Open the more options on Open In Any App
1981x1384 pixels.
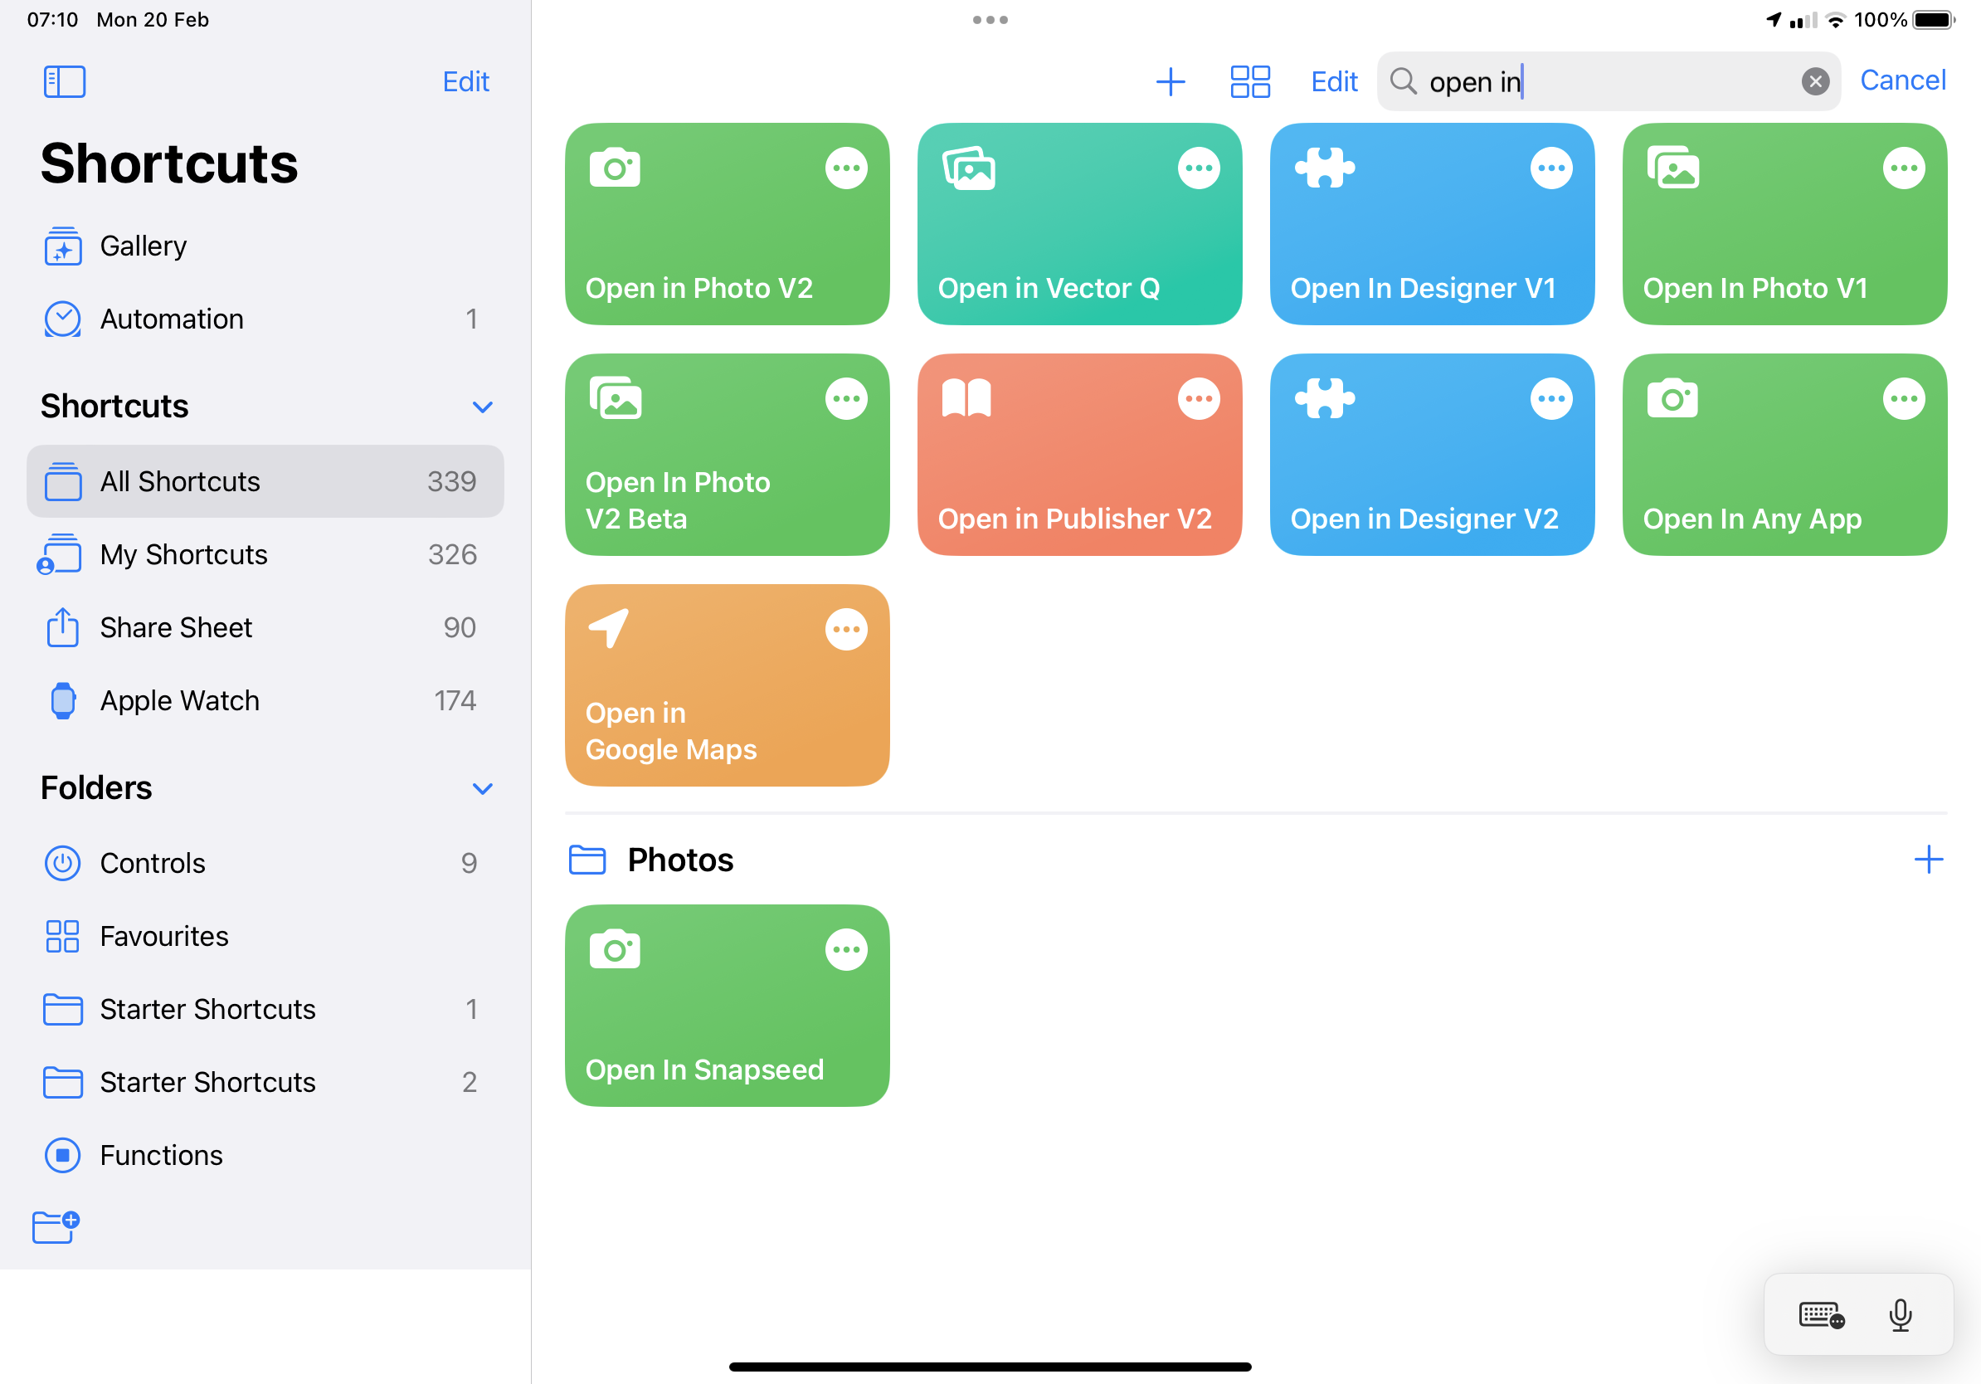1903,398
